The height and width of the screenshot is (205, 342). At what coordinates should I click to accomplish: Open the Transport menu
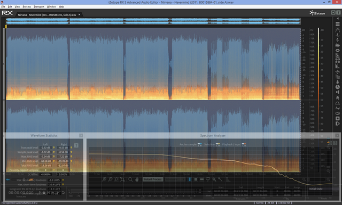39,7
